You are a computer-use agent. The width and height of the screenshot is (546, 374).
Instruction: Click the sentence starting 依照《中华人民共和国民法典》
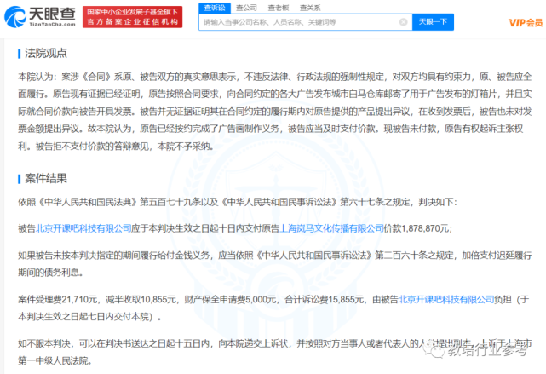[238, 202]
